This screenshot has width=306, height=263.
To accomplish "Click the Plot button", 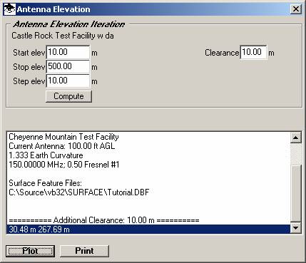I will coord(31,251).
